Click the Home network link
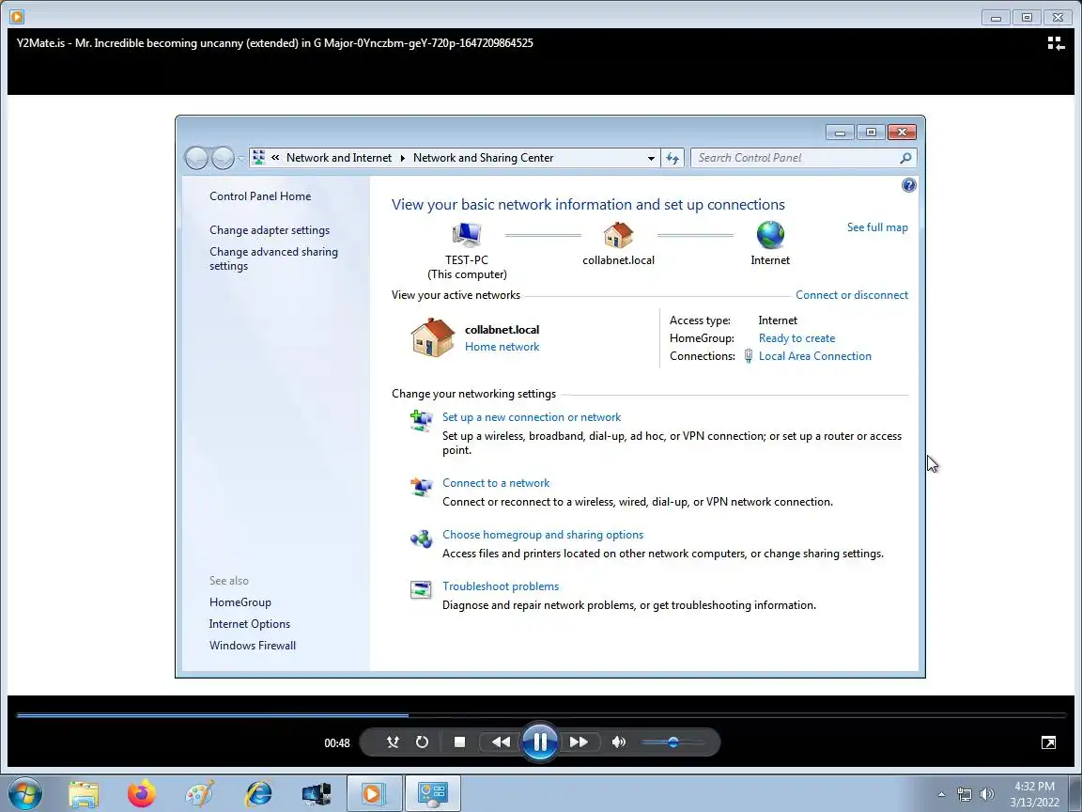Viewport: 1082px width, 812px height. point(502,347)
